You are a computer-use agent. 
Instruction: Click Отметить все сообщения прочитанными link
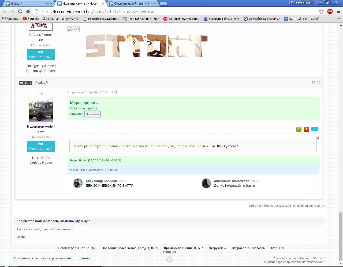42,258
